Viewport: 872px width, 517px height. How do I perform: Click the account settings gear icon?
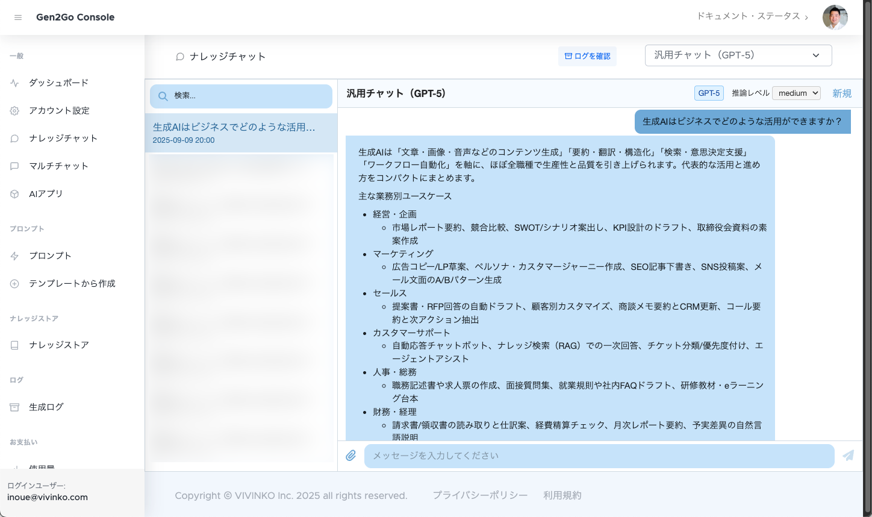click(14, 111)
